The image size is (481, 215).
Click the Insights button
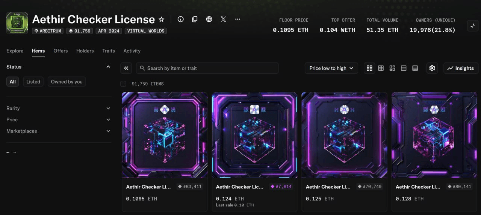click(461, 68)
